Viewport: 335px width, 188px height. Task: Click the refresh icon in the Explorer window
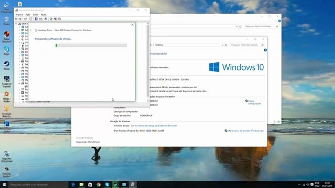240,27
